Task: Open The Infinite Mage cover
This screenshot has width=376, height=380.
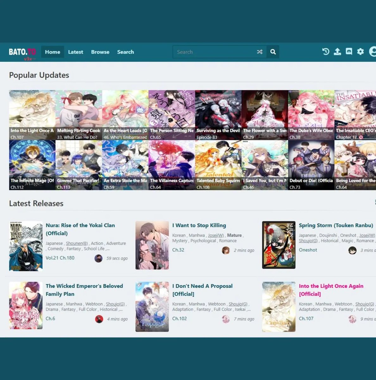Action: [32, 165]
